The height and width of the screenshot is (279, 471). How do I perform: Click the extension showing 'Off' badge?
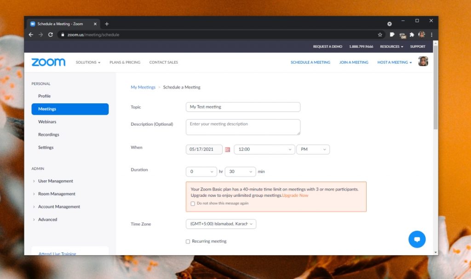point(402,34)
